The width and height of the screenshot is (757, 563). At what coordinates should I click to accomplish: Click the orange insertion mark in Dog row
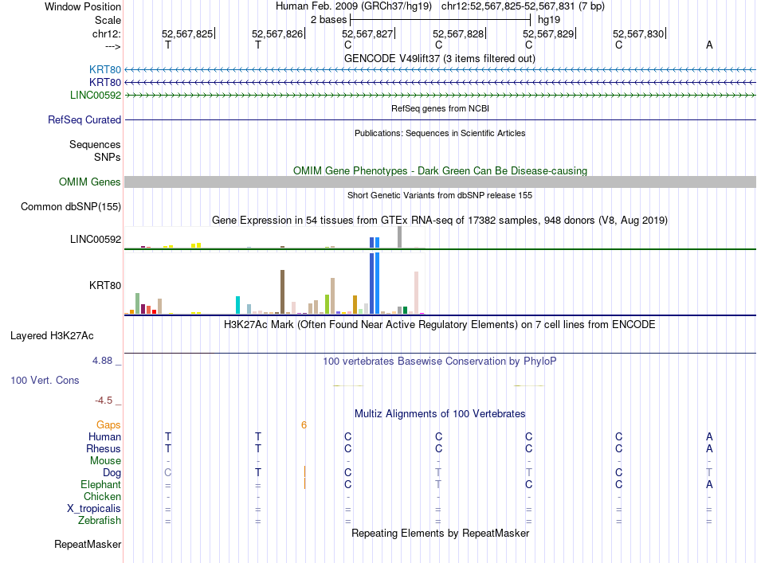(x=304, y=471)
